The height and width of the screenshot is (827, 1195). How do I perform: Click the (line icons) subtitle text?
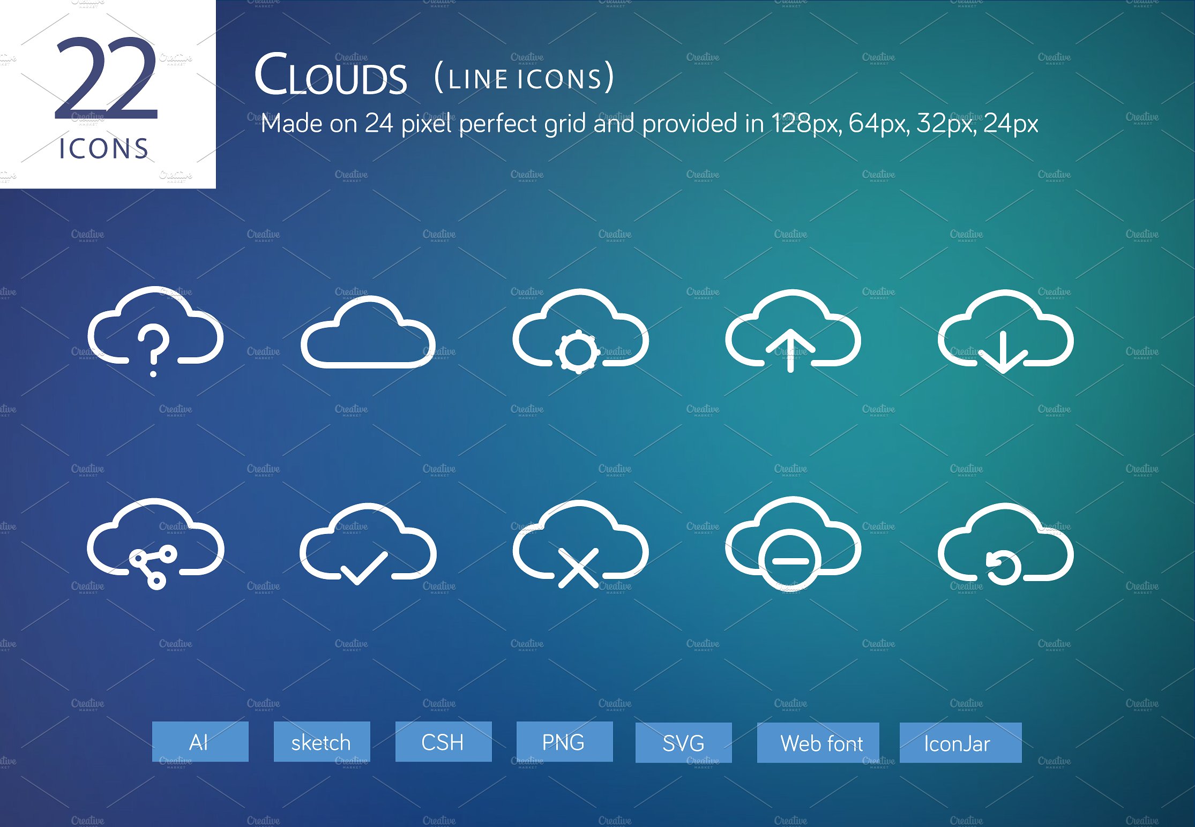coord(524,78)
